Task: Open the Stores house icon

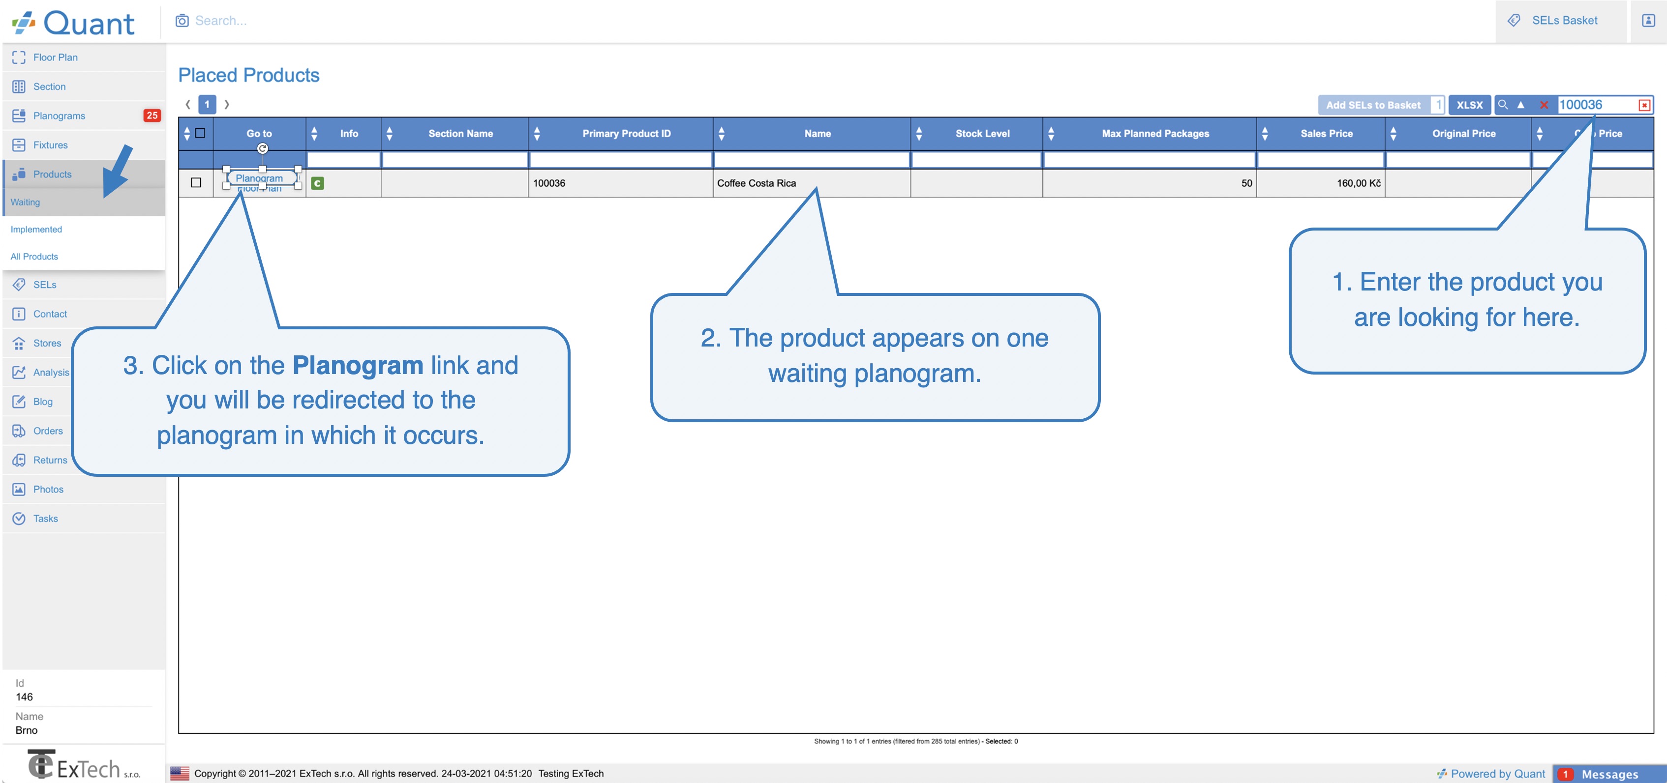Action: point(19,343)
